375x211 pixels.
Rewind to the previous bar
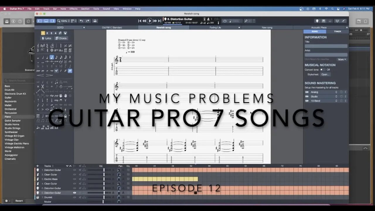click(144, 21)
